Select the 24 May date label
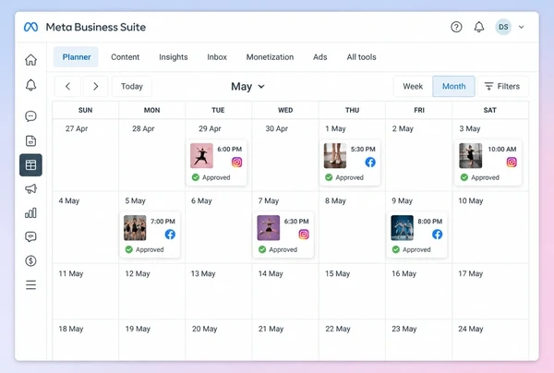 click(471, 329)
